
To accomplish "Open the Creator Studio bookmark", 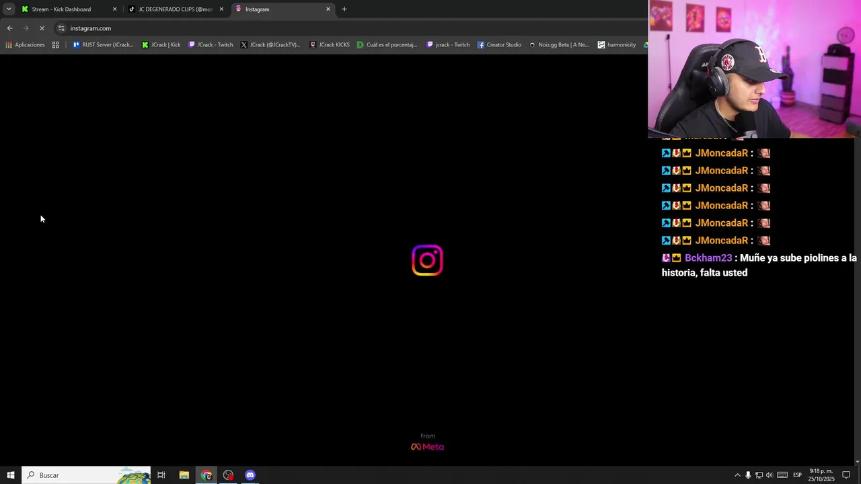I will 499,45.
